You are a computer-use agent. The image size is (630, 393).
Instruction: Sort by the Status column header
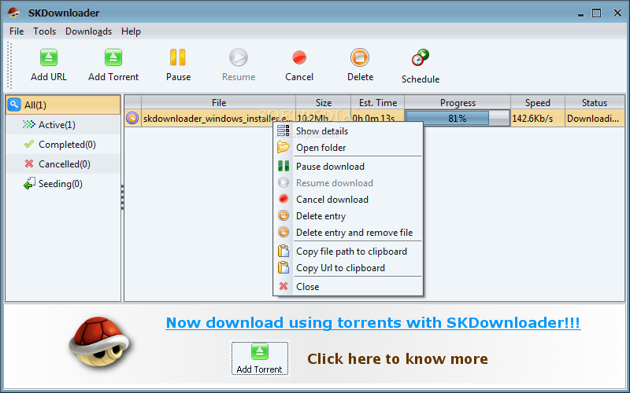click(595, 103)
